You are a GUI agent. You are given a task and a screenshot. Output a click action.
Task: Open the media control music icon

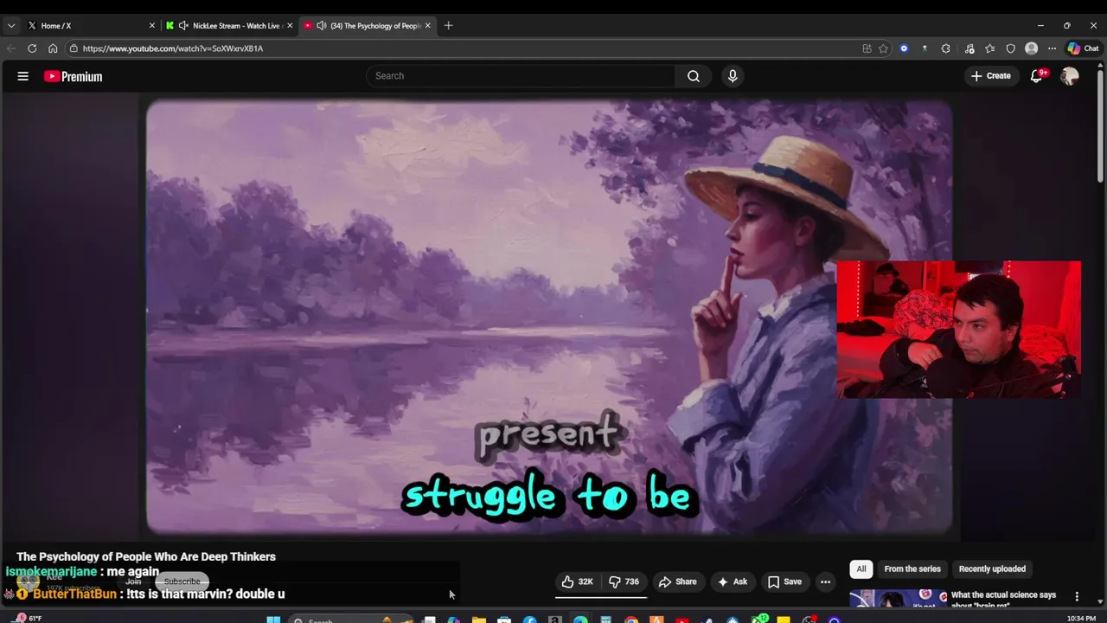(969, 48)
